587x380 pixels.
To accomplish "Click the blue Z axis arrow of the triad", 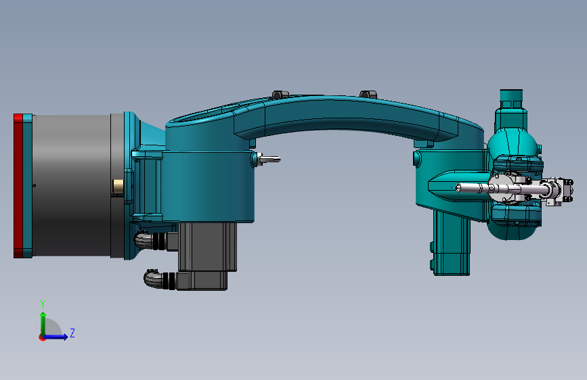I will [56, 337].
